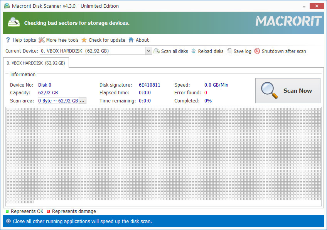Expand the Current Device dropdown arrow
This screenshot has width=327, height=230.
point(148,51)
